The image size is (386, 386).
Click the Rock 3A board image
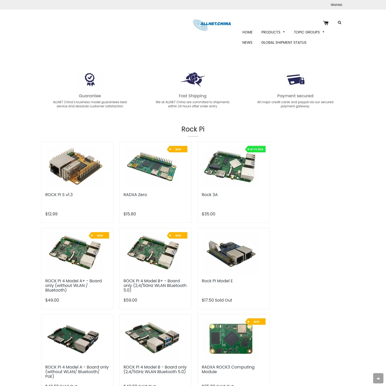230,166
